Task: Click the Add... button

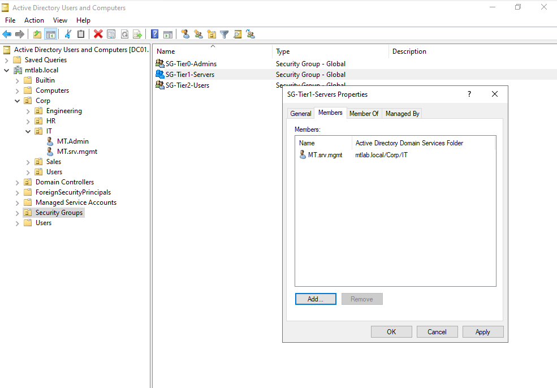Action: pyautogui.click(x=316, y=299)
